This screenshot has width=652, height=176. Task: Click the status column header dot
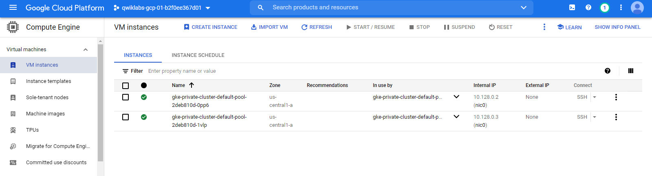tap(144, 85)
